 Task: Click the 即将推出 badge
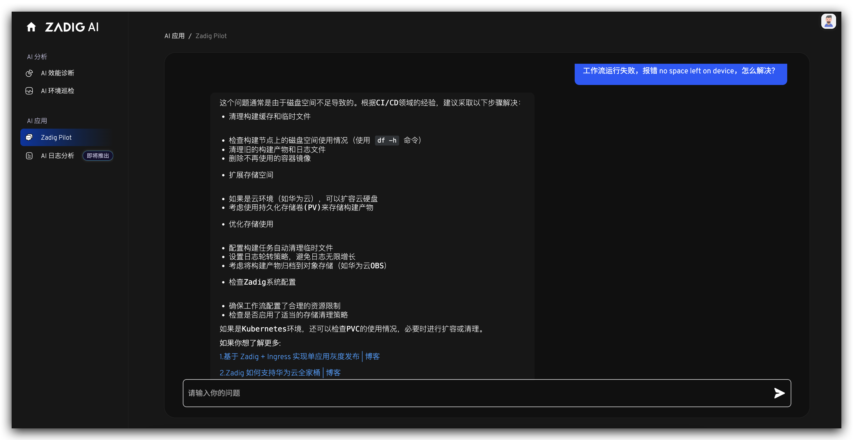[98, 156]
